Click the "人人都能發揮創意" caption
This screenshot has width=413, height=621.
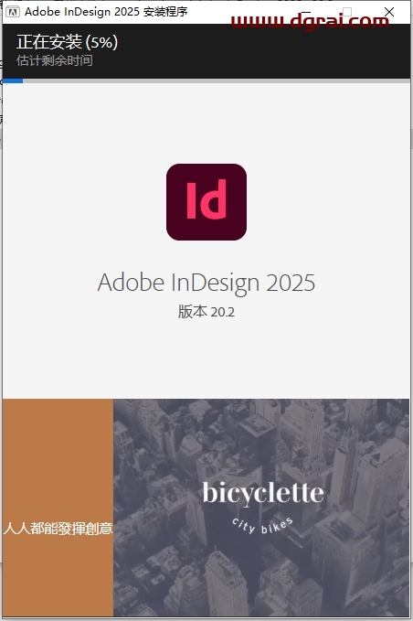click(58, 529)
